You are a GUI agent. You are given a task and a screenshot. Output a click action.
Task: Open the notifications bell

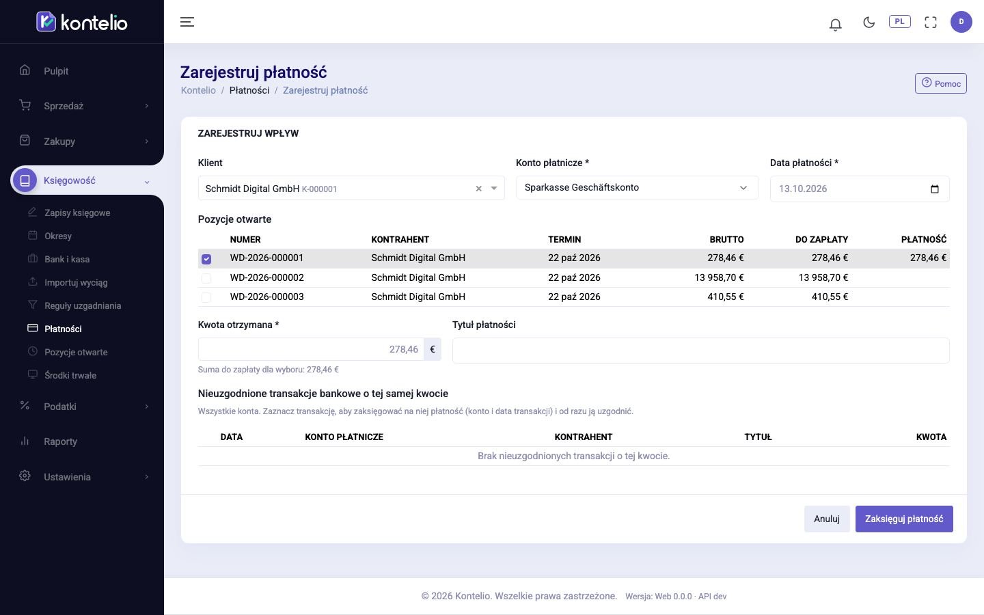click(x=835, y=24)
